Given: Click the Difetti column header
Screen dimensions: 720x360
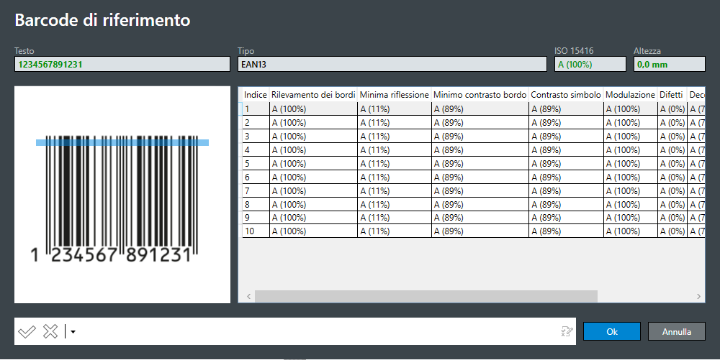Looking at the screenshot, I should pyautogui.click(x=671, y=95).
